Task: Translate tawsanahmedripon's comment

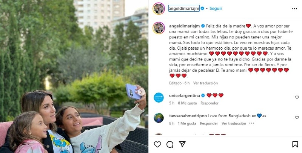Action: click(x=234, y=123)
